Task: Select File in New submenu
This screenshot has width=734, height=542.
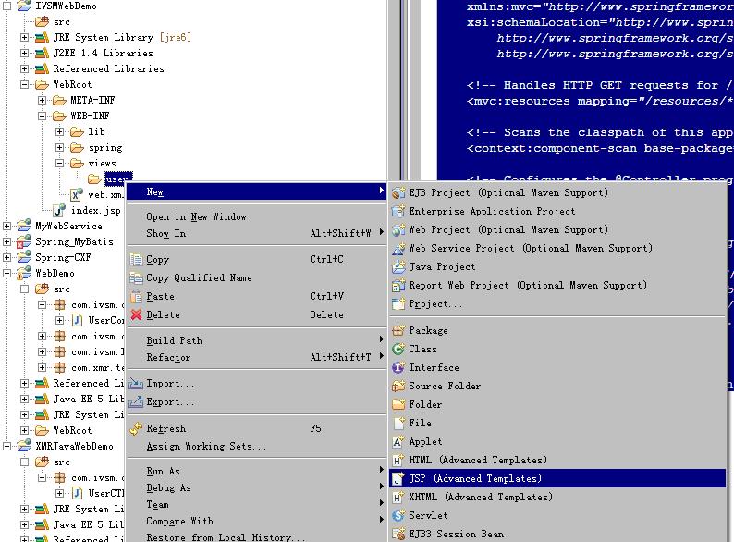Action: click(557, 423)
